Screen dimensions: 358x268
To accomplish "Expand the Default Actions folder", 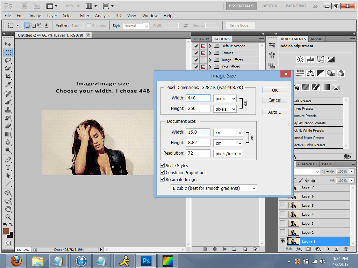I will [x=210, y=46].
